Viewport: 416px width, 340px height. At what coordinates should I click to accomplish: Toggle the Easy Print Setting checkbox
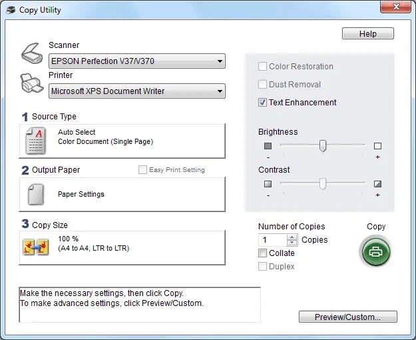pos(142,169)
